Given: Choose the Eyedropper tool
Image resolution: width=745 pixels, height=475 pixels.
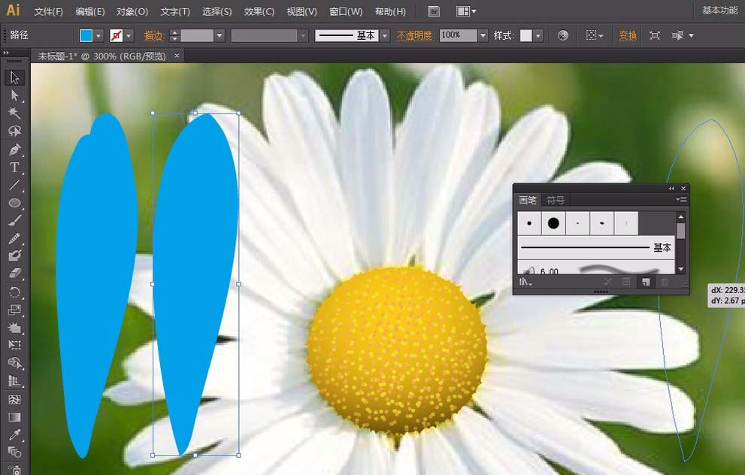Looking at the screenshot, I should (x=14, y=434).
